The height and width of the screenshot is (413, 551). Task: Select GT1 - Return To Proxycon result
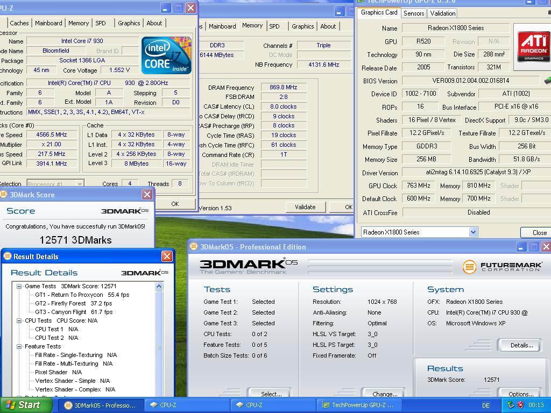pyautogui.click(x=82, y=295)
